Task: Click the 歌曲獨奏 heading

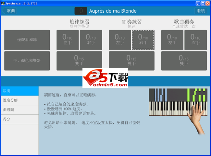Action: pyautogui.click(x=184, y=22)
